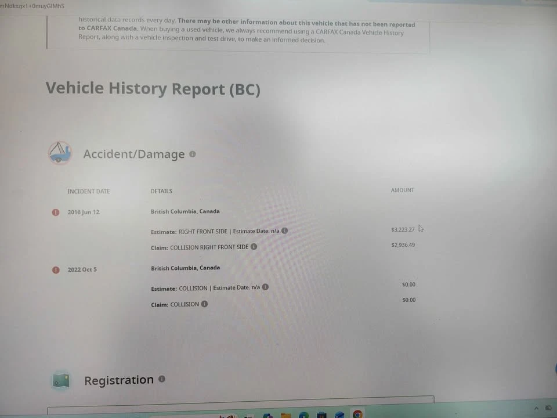557x418 pixels.
Task: Open info for RIGHT FRONT SIDE estimate date
Action: point(284,230)
